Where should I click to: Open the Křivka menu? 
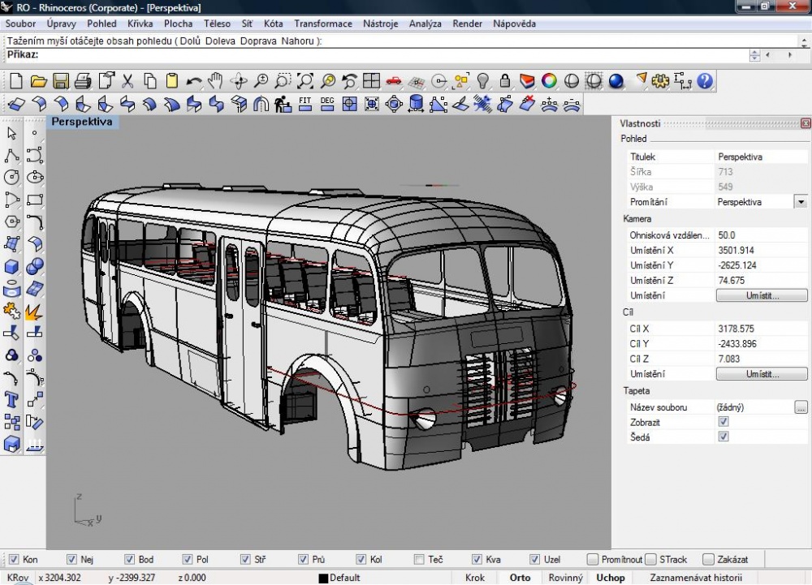point(140,24)
